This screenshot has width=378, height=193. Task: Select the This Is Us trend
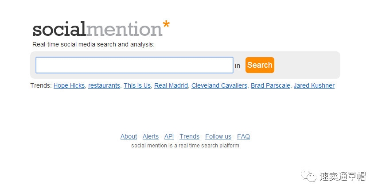[137, 85]
